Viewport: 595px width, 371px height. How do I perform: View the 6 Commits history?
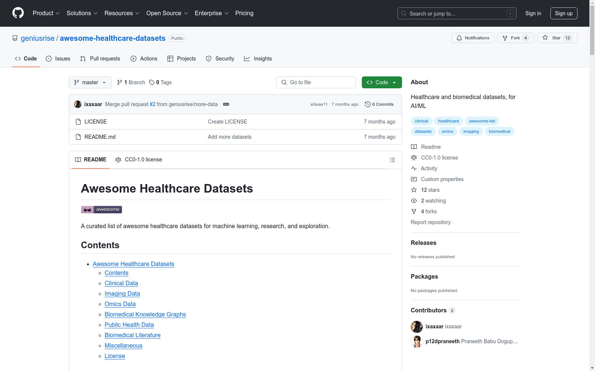(x=379, y=104)
